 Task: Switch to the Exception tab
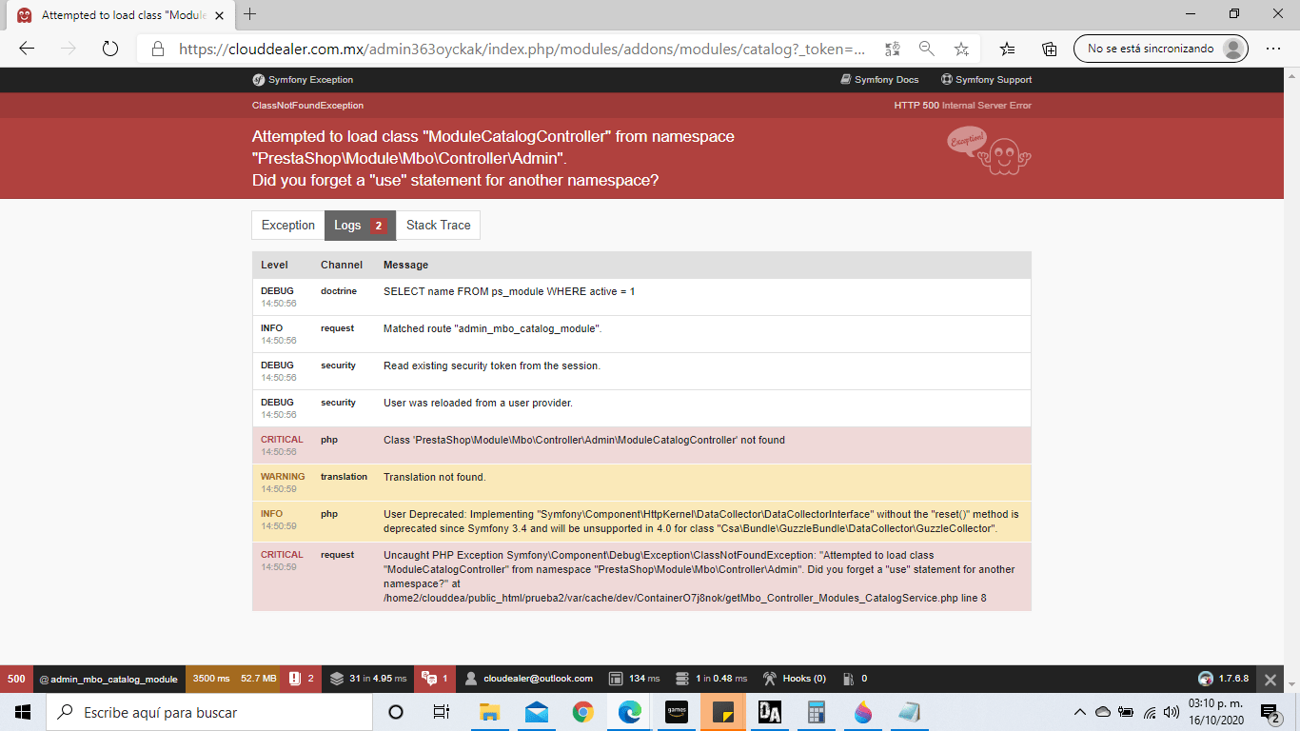coord(288,226)
